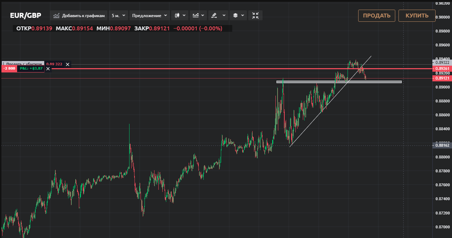Viewport: 452px width, 238px height.
Task: Click the 0.89600 price axis label
Action: click(443, 45)
